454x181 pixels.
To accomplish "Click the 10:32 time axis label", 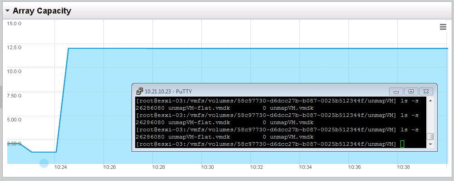I will 257,167.
